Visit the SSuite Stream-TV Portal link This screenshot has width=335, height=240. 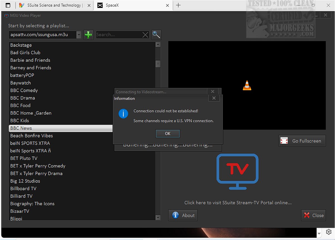tap(238, 203)
